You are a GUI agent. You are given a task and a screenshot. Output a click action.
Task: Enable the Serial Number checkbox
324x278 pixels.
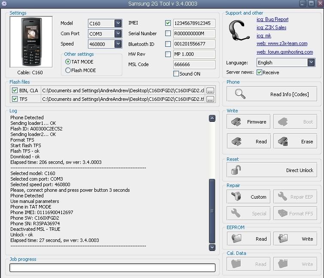coord(168,33)
